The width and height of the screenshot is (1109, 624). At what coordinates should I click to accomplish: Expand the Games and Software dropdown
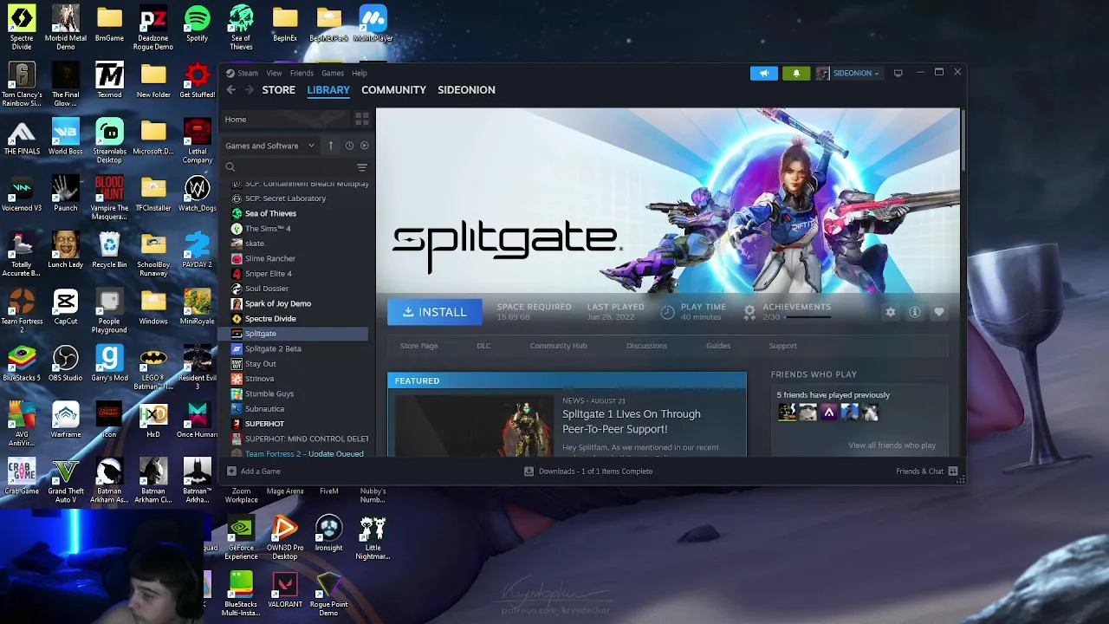(x=270, y=146)
